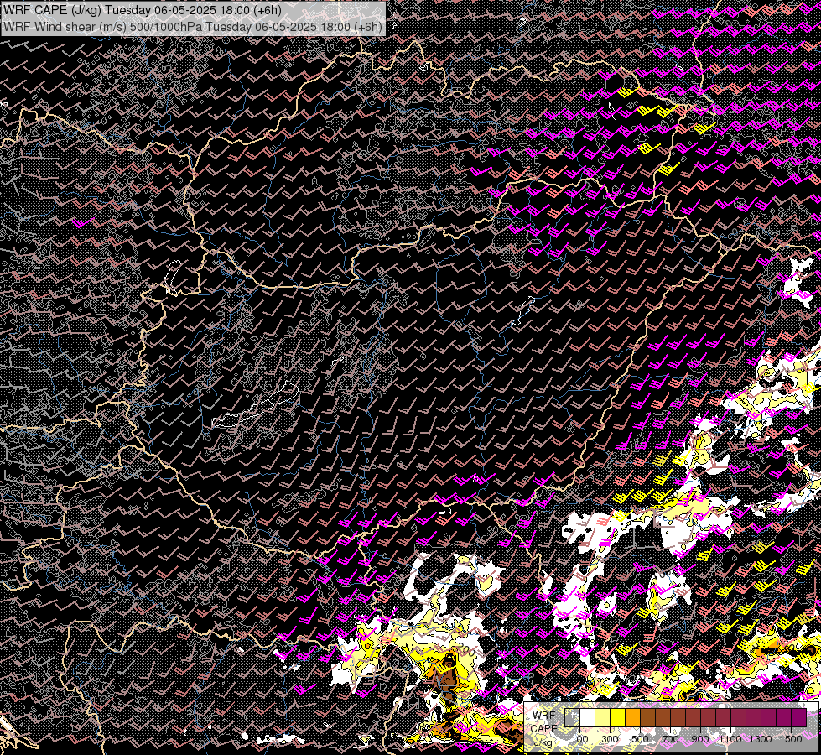Click the legend value '900'
Screen dimensions: 821x755
(x=700, y=739)
